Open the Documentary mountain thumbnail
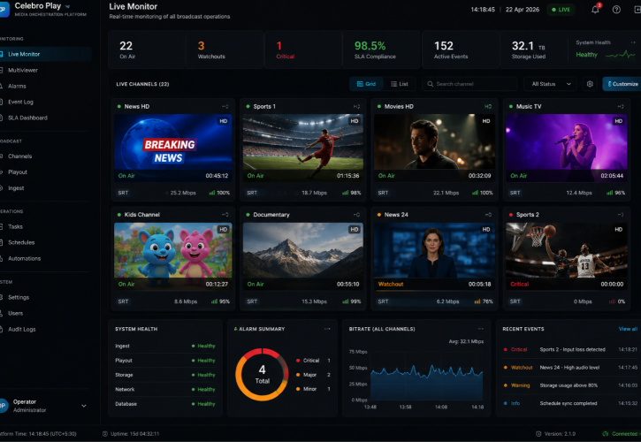This screenshot has height=442, width=641. point(303,256)
